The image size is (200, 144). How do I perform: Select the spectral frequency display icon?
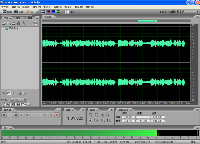48,12
